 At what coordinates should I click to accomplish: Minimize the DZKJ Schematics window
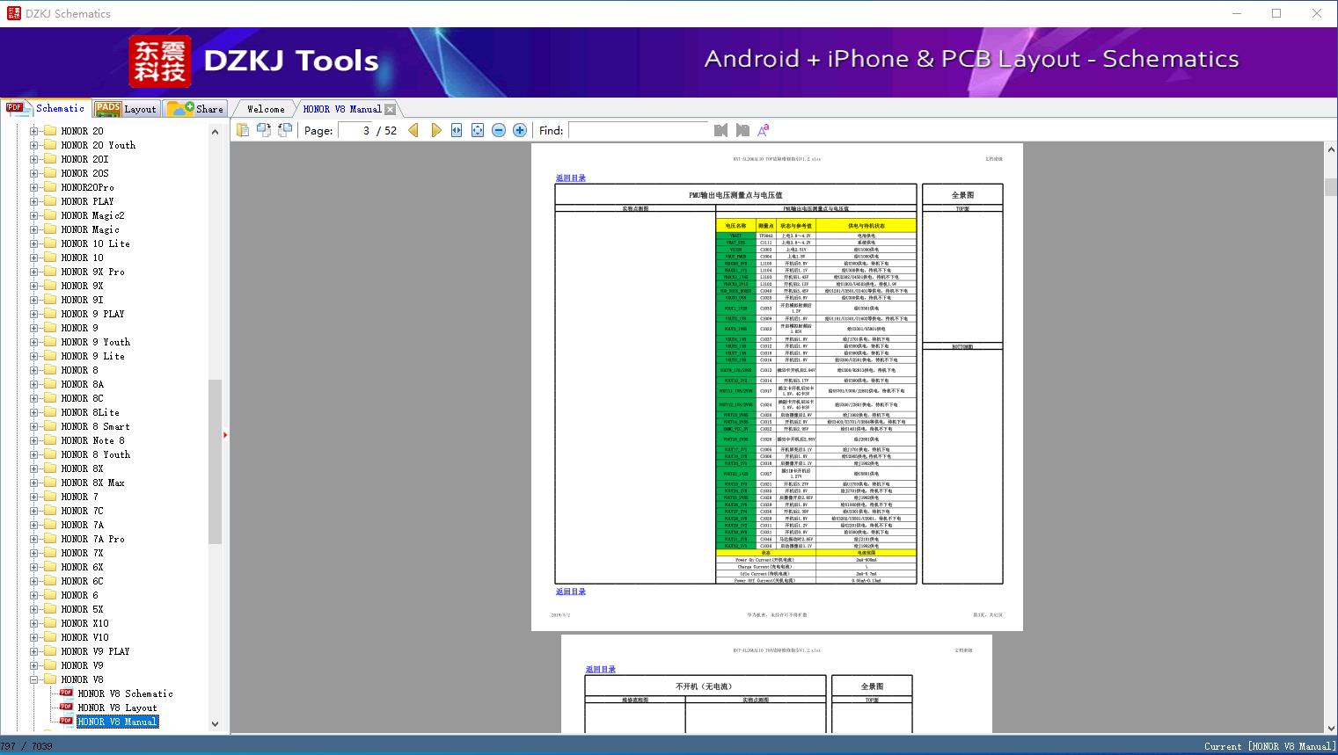click(1237, 13)
